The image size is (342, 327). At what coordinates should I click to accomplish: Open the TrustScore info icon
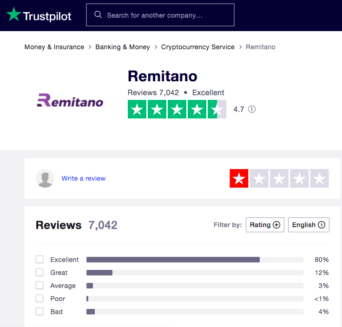click(252, 109)
